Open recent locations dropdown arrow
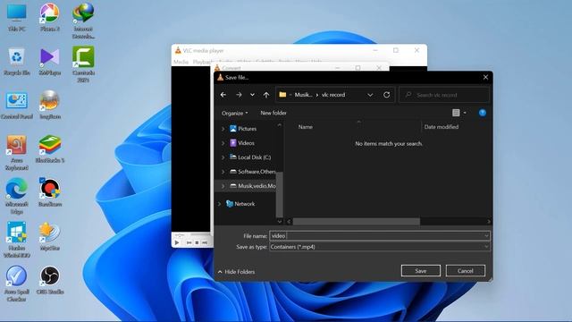Screen dimensions: 572x322 [252, 95]
